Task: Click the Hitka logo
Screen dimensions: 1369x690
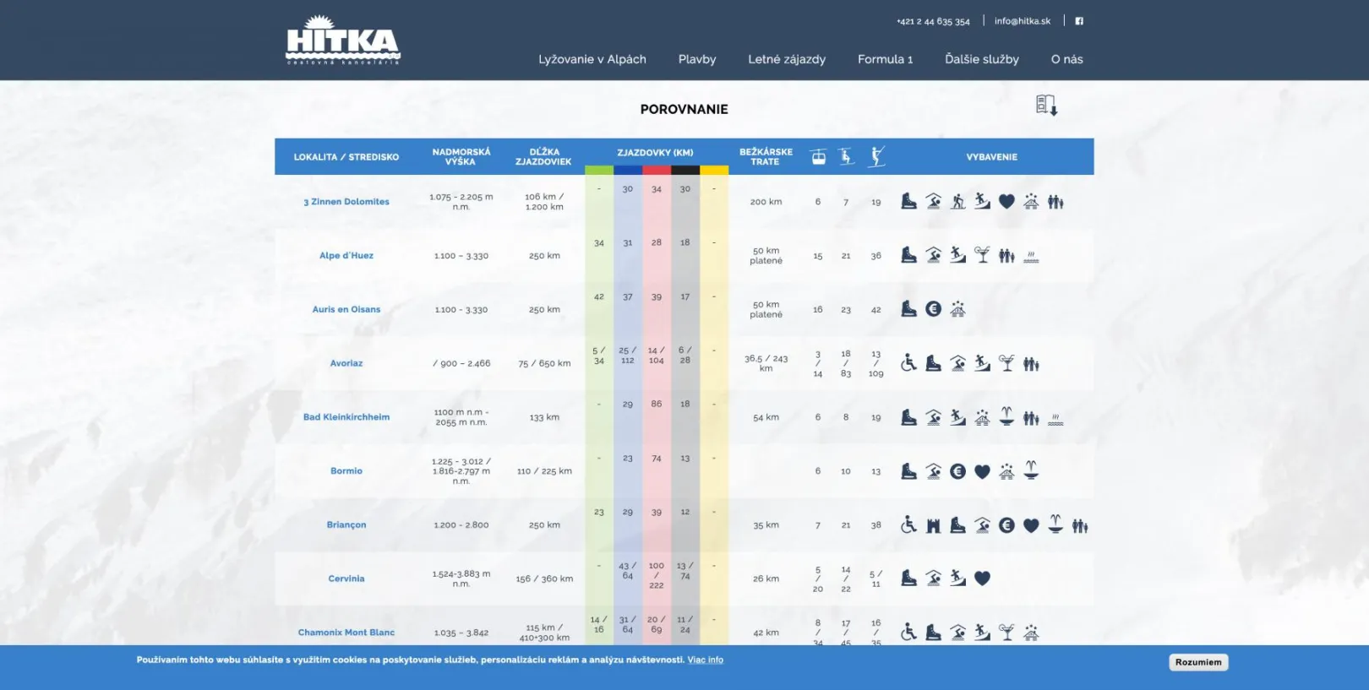Action: tap(342, 41)
